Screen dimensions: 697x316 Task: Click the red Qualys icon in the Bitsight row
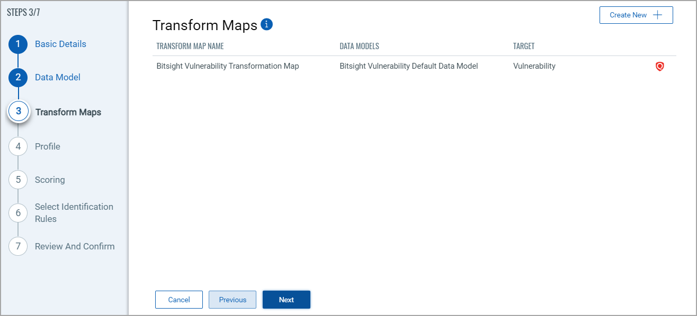659,67
